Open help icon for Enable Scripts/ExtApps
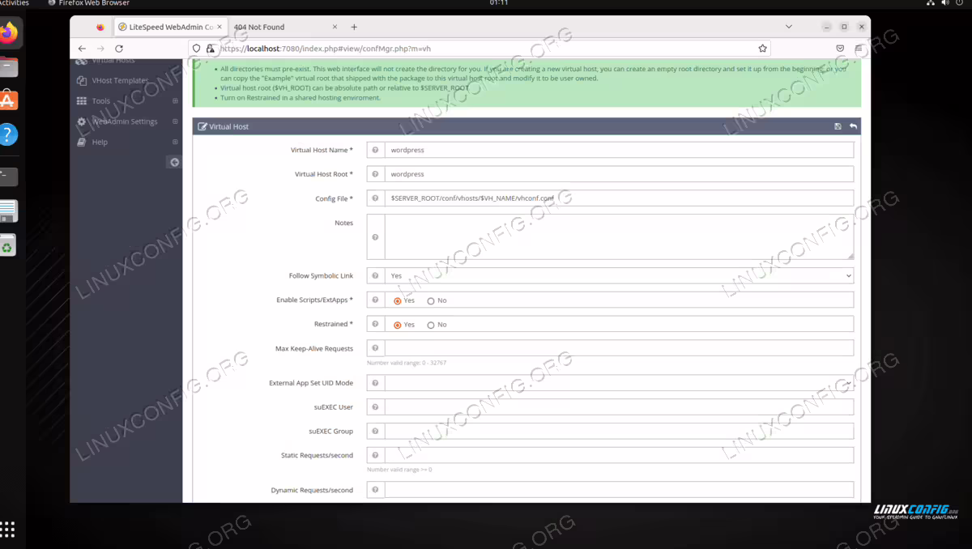This screenshot has width=972, height=549. [375, 300]
